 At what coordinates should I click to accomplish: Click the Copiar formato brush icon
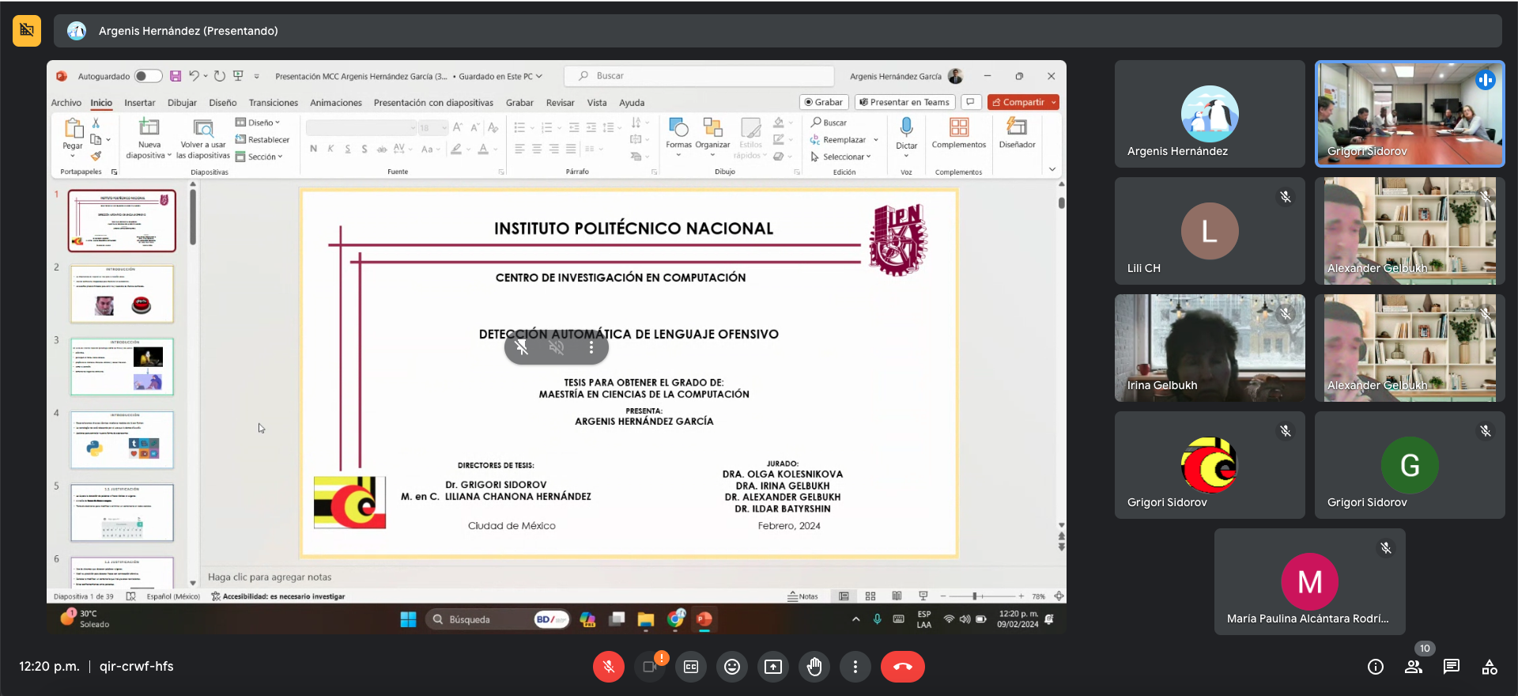point(96,156)
